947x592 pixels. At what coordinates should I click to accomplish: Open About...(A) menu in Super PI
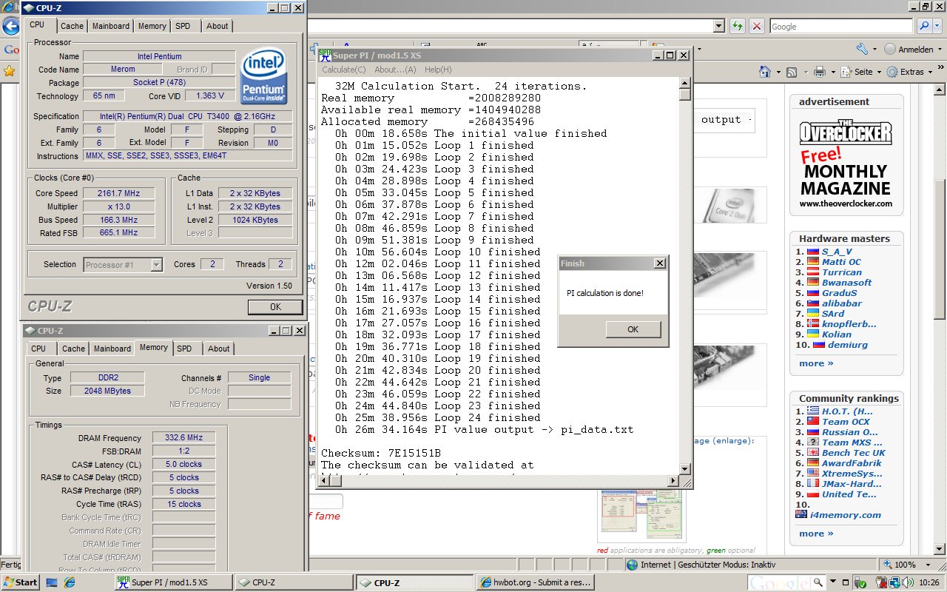[395, 70]
